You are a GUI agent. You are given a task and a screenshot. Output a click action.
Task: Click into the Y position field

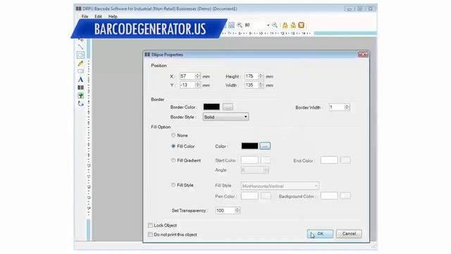click(187, 85)
